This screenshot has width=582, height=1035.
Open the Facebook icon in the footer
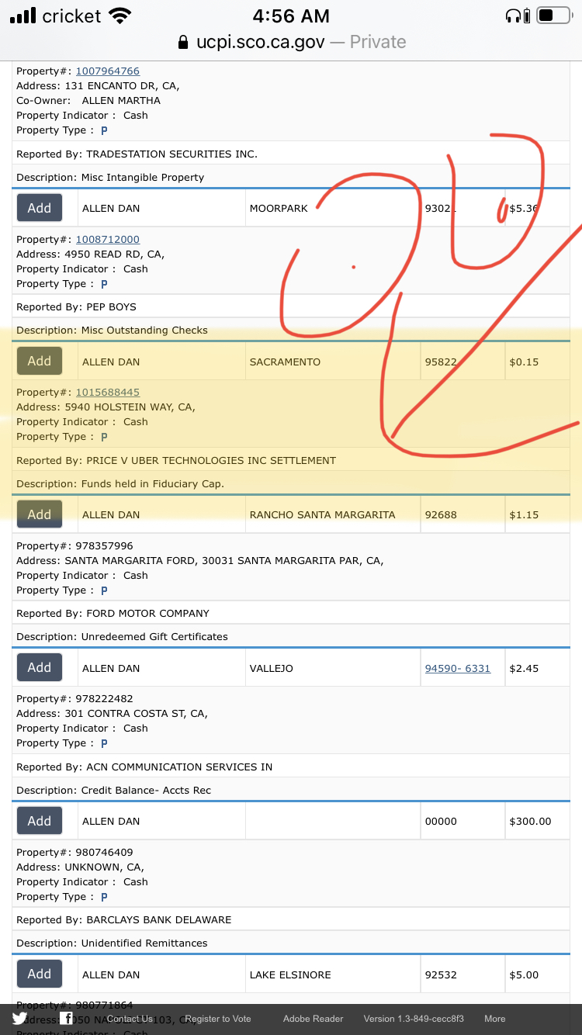coord(68,1019)
